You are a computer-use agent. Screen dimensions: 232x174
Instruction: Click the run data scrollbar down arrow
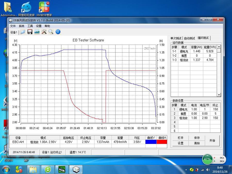tap(219, 95)
